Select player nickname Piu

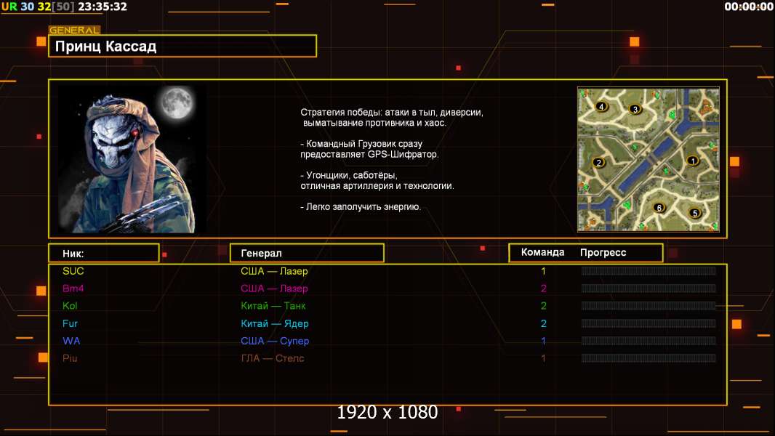pos(70,358)
